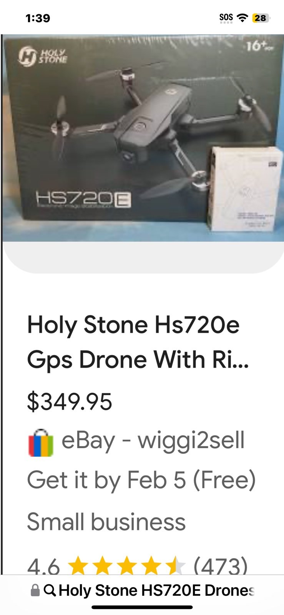Tap the first gold rating star
The image size is (284, 615).
[78, 566]
